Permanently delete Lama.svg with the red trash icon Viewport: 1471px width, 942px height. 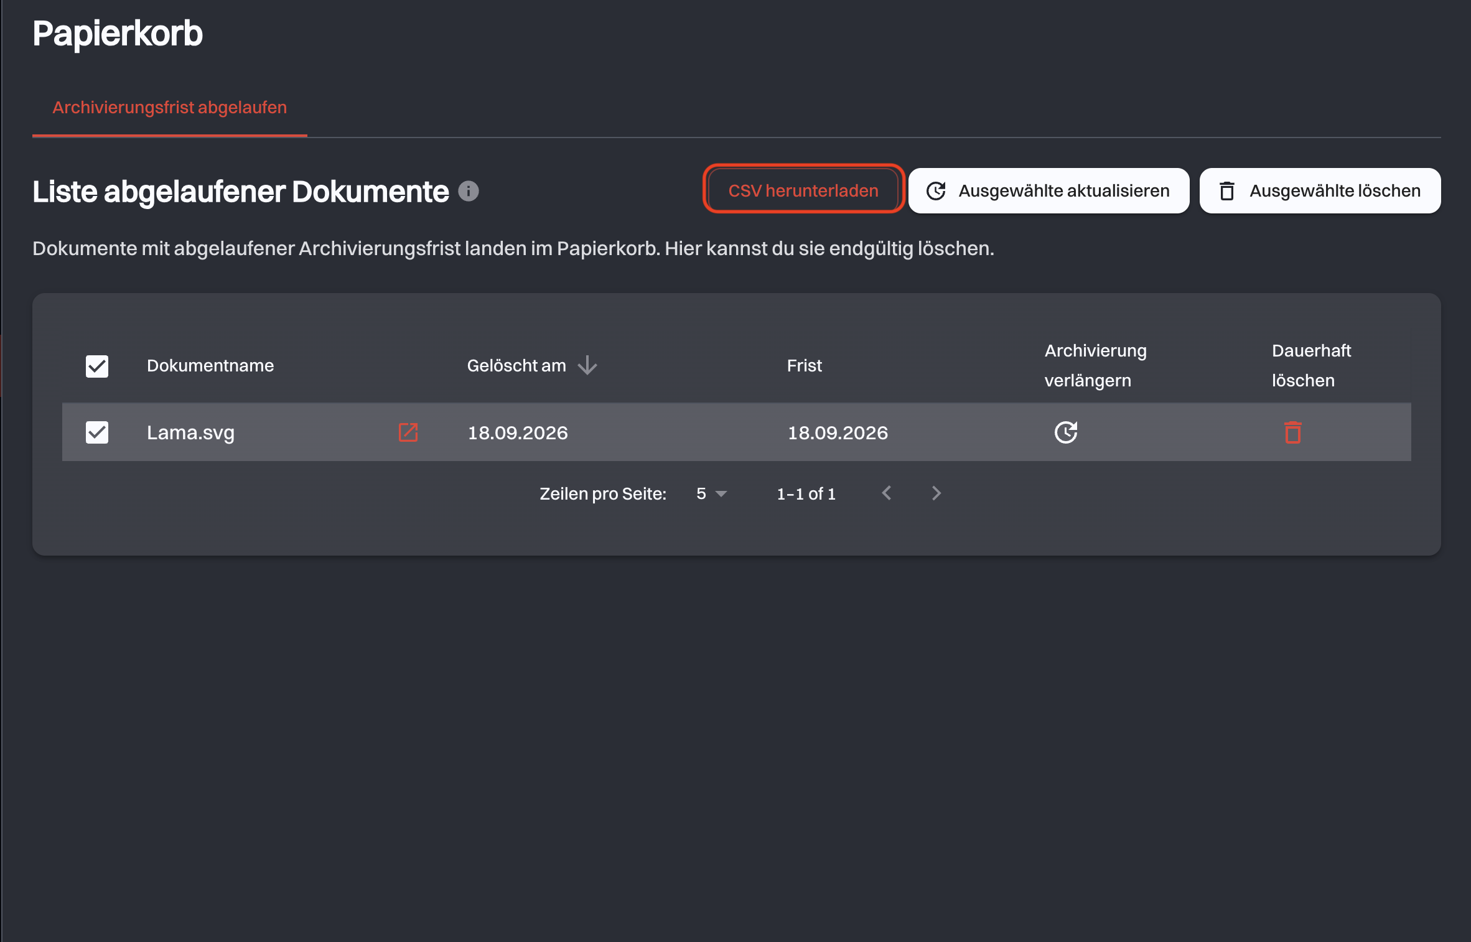pos(1293,432)
